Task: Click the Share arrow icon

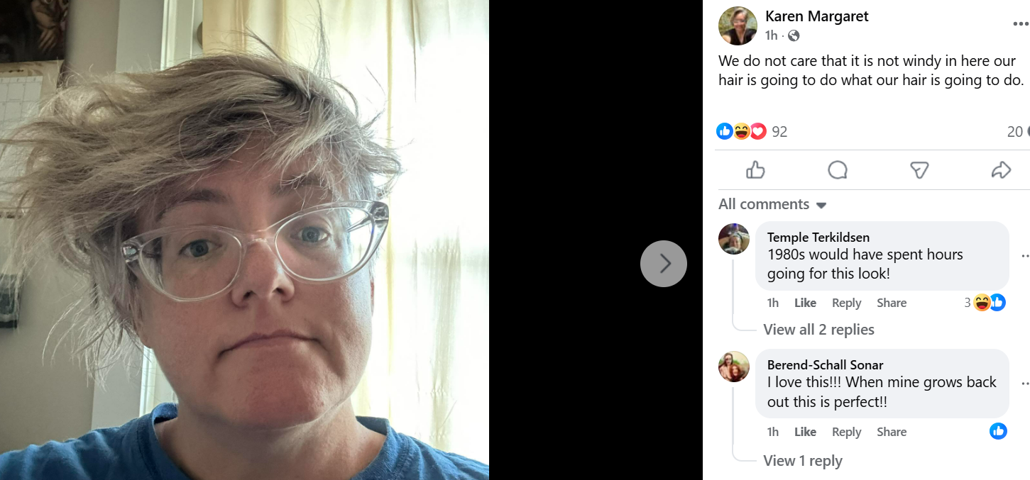Action: point(1001,170)
